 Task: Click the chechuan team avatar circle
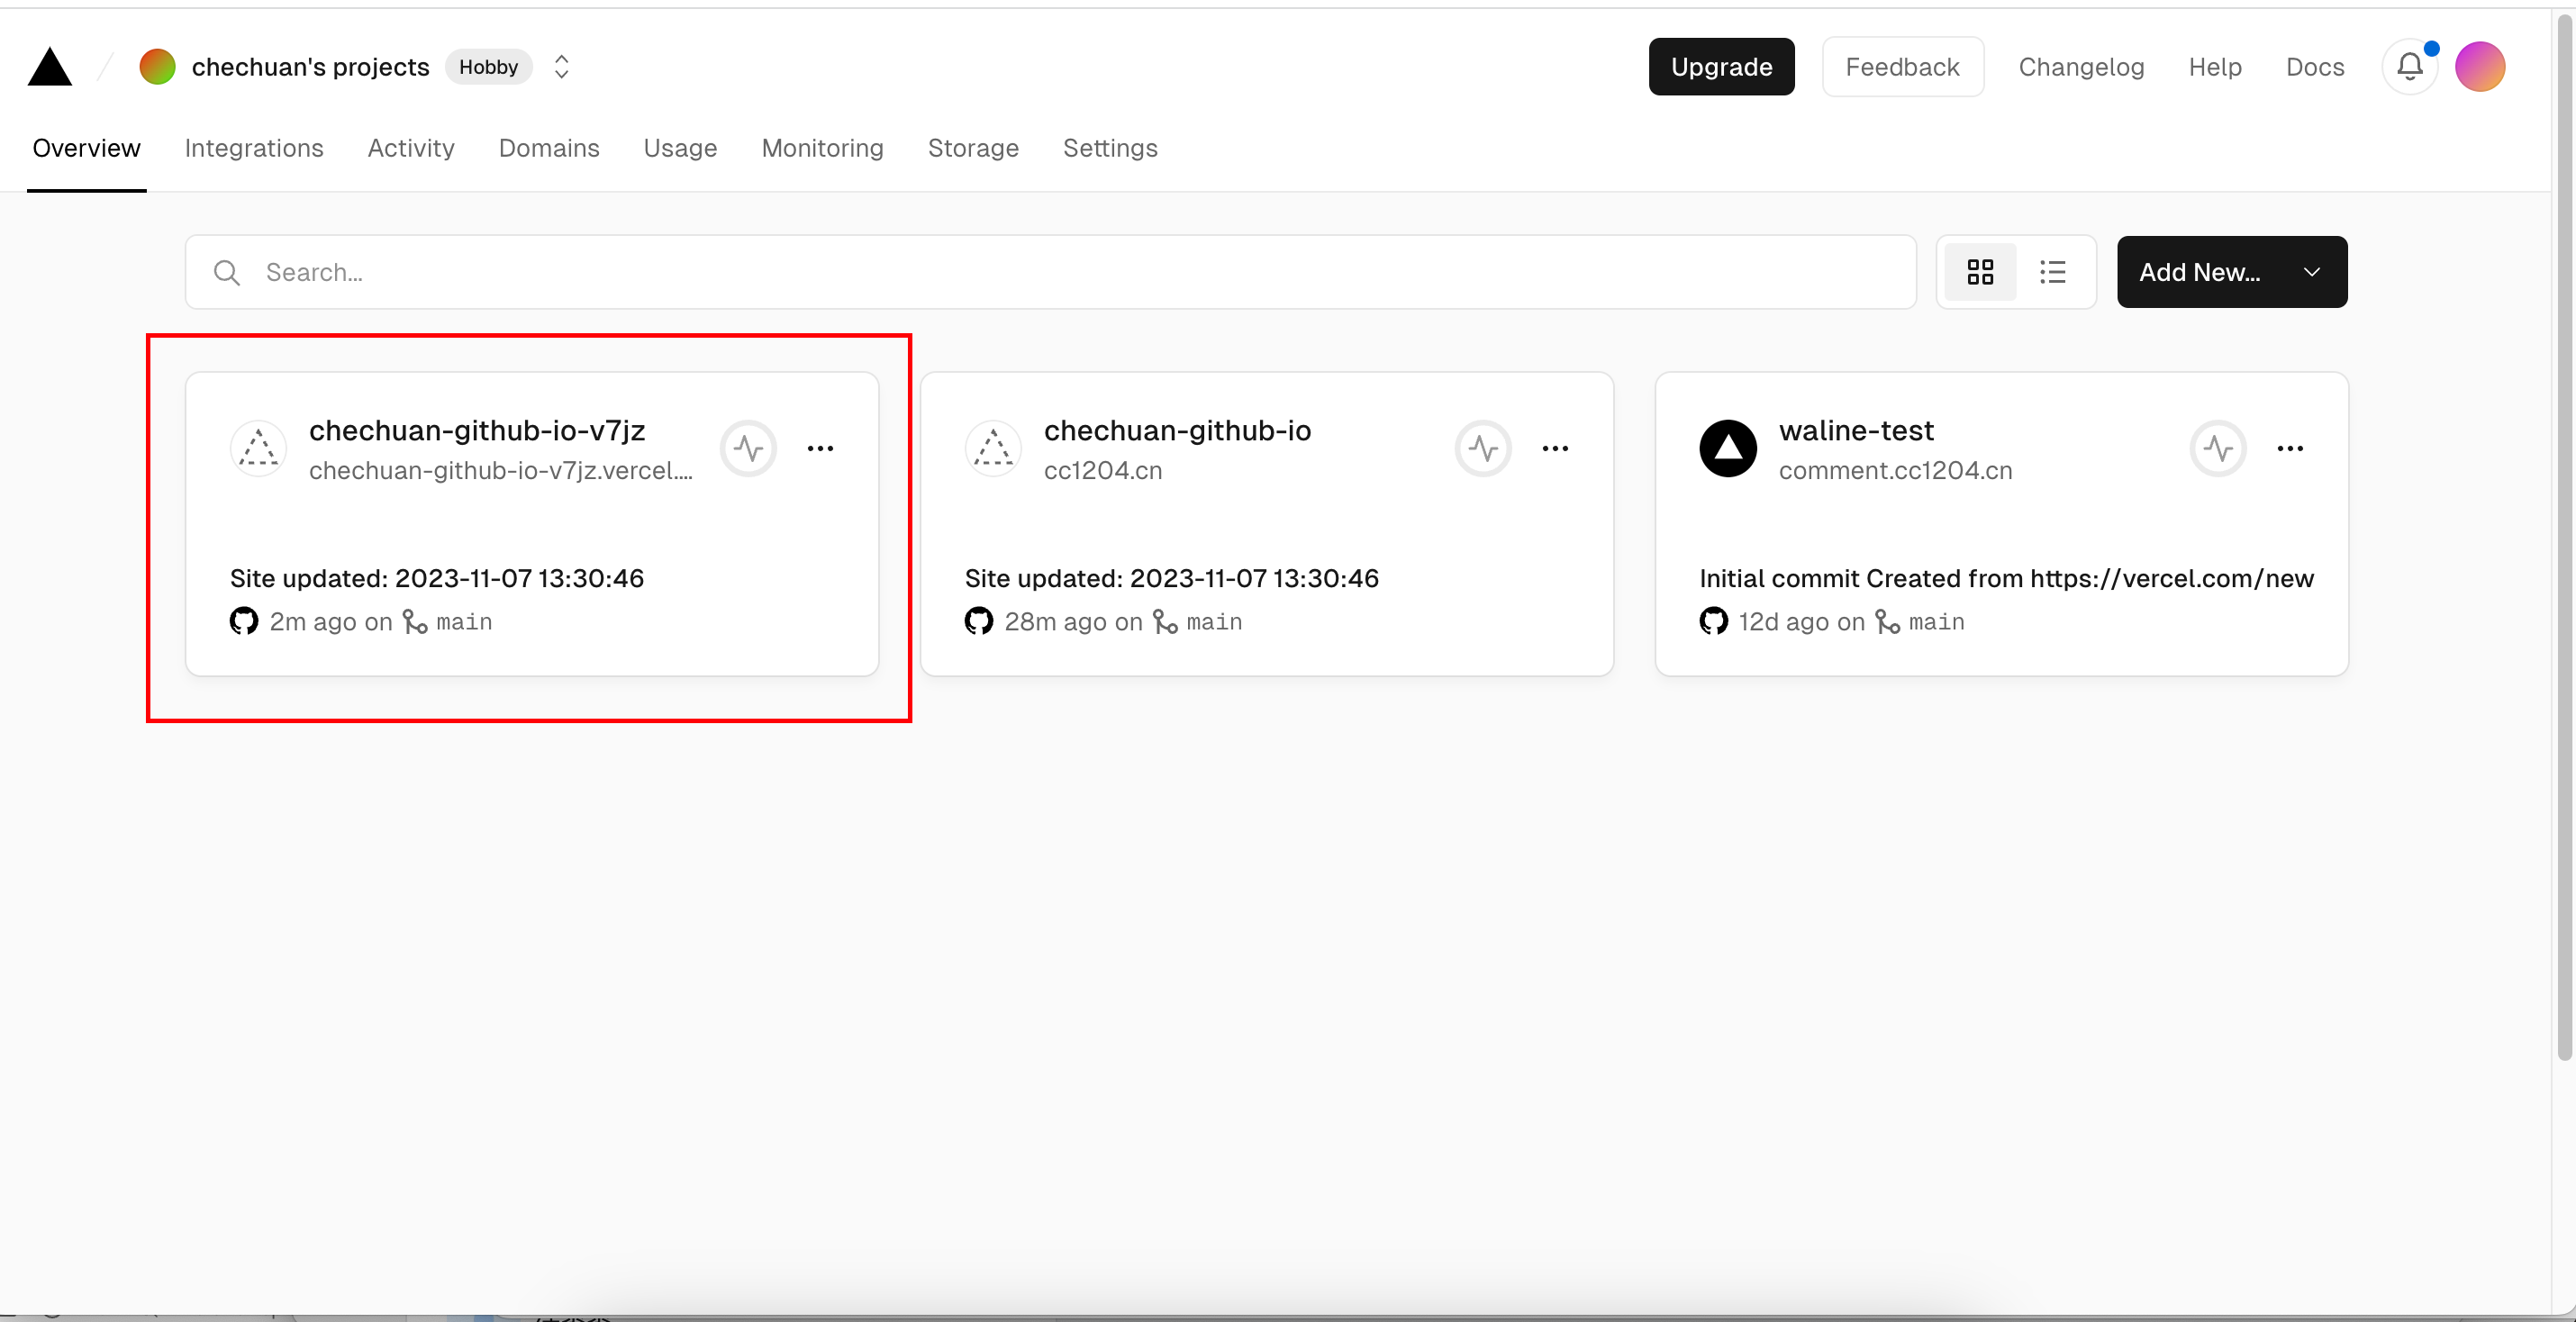(157, 67)
